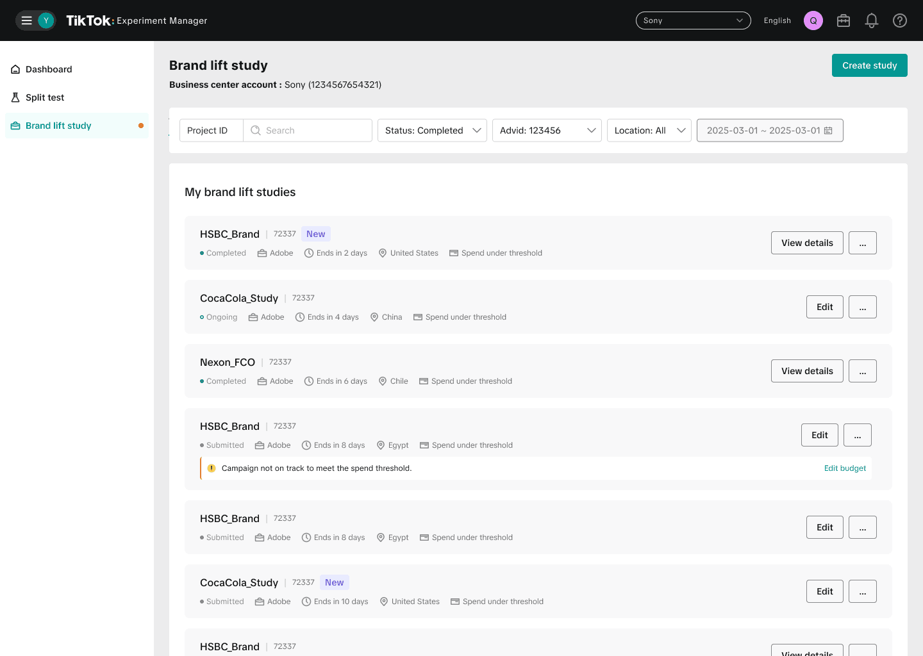View details of Nexon_FCO study

pyautogui.click(x=807, y=371)
